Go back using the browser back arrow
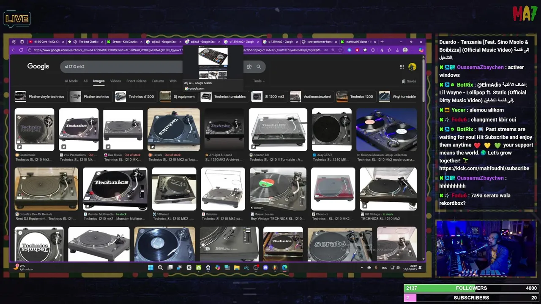The image size is (541, 304). tap(13, 50)
